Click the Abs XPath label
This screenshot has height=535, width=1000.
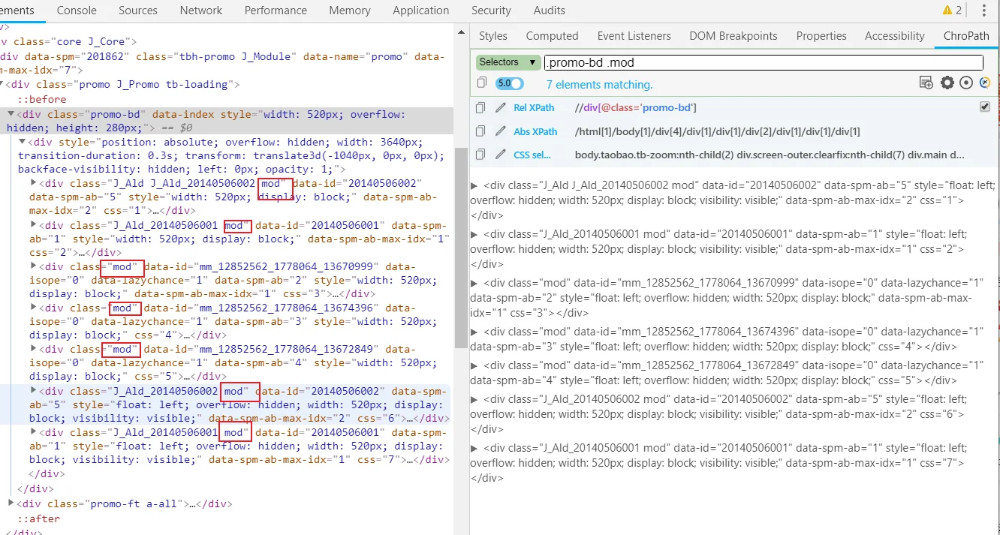[535, 131]
